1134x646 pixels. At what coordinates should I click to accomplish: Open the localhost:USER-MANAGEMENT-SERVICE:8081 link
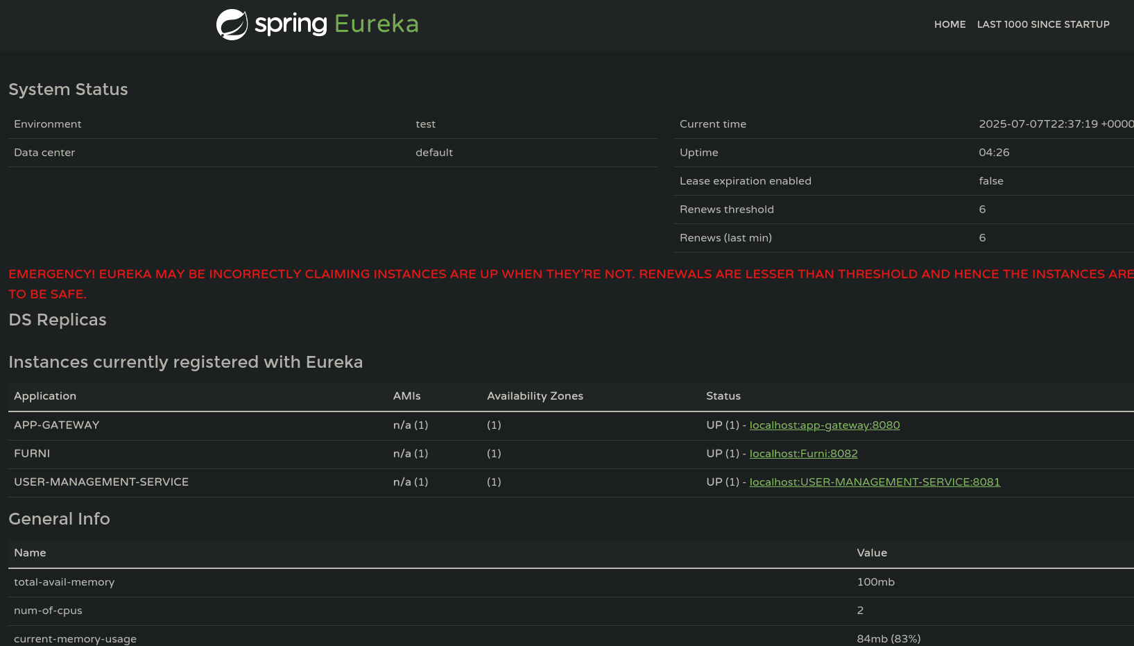[x=875, y=482]
